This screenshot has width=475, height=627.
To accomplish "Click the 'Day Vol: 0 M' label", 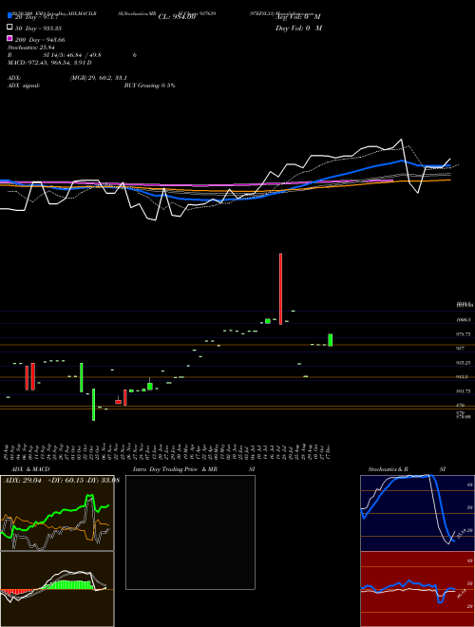I will tap(298, 28).
